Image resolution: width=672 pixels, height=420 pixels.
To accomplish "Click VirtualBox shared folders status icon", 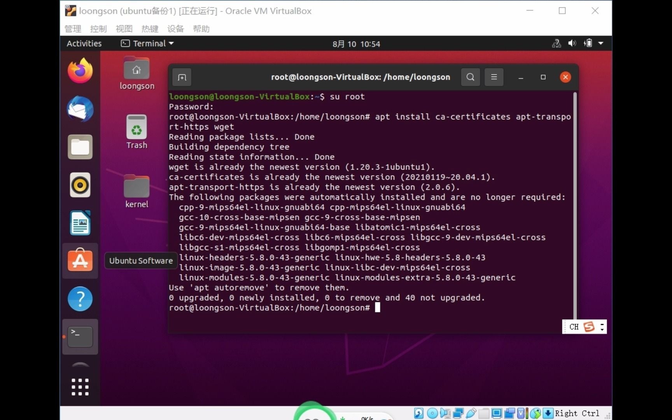I will [x=484, y=413].
